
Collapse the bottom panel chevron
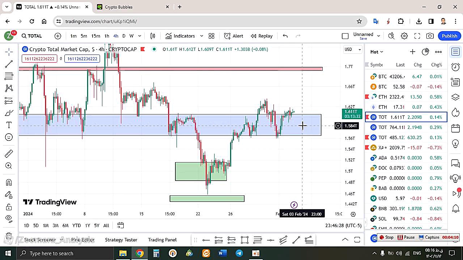pyautogui.click(x=345, y=240)
